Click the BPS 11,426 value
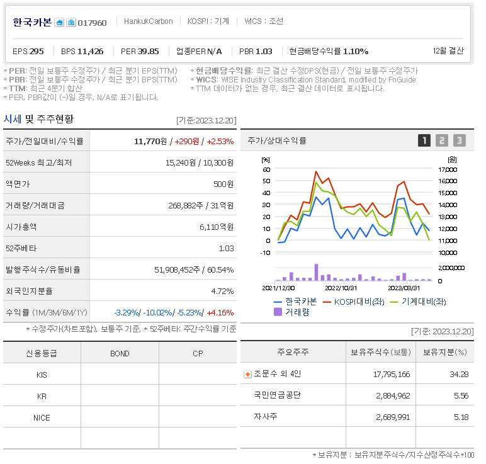This screenshot has width=486, height=464. tap(82, 52)
